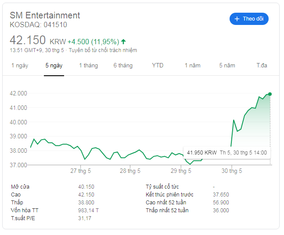Viewport: 284px width, 235px height.
Task: Click the Thấp label
Action: pyautogui.click(x=17, y=203)
